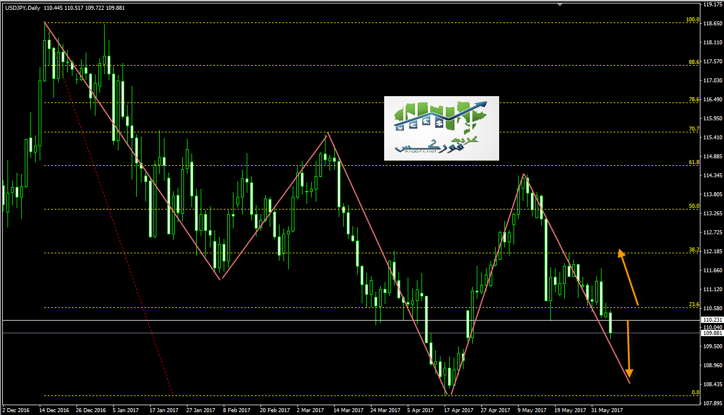The height and width of the screenshot is (415, 724).
Task: Click the 111.120 price on the scale
Action: [713, 290]
